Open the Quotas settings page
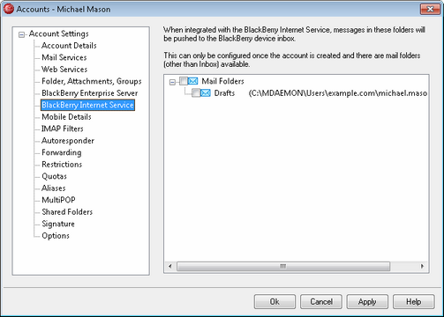Image resolution: width=444 pixels, height=317 pixels. [54, 176]
